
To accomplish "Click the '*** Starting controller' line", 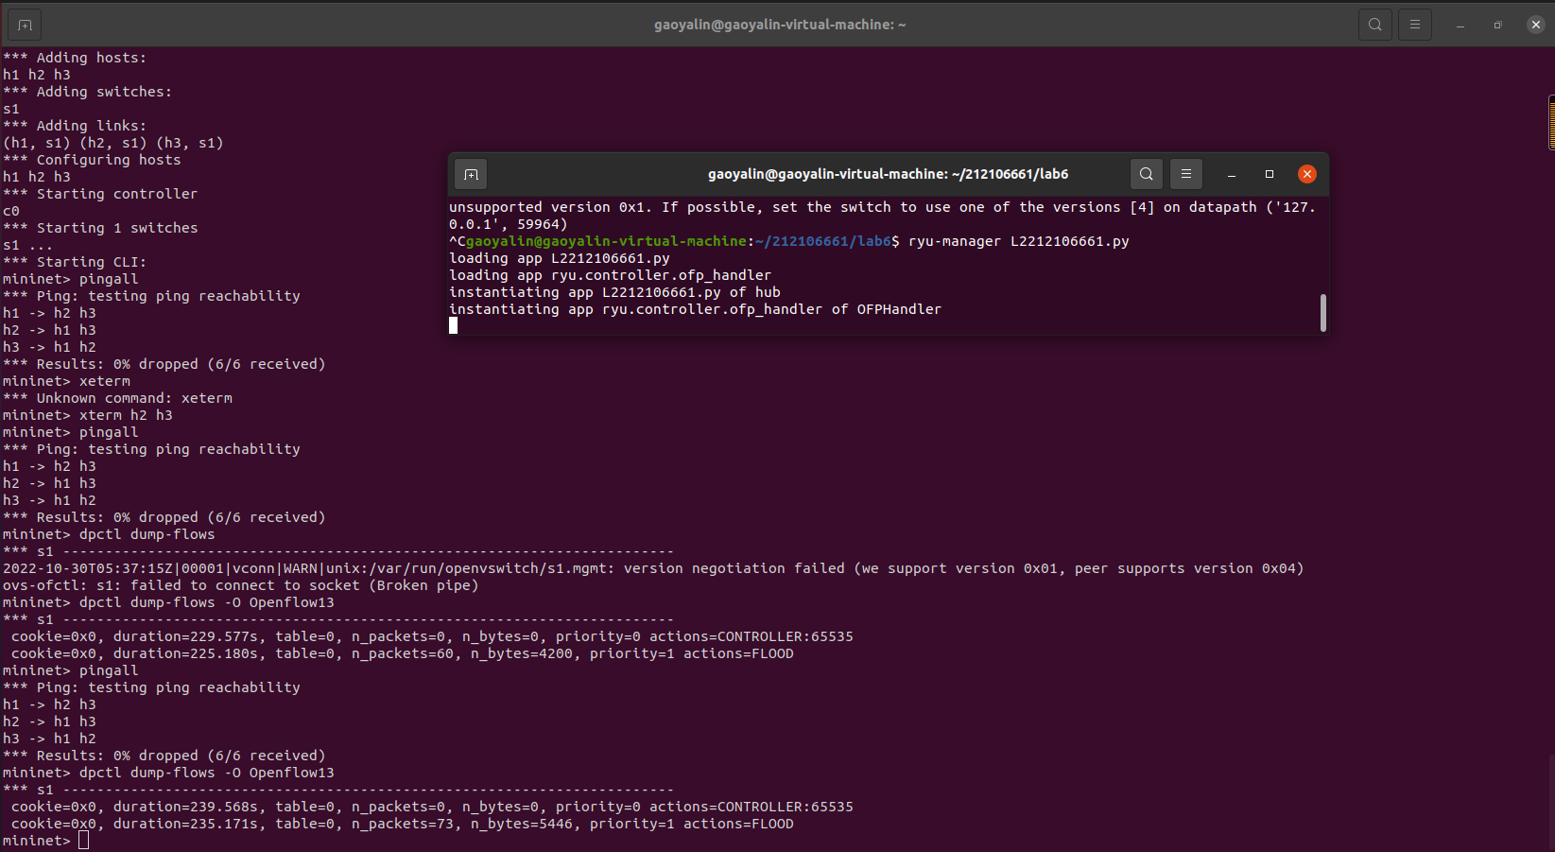I will (x=100, y=194).
